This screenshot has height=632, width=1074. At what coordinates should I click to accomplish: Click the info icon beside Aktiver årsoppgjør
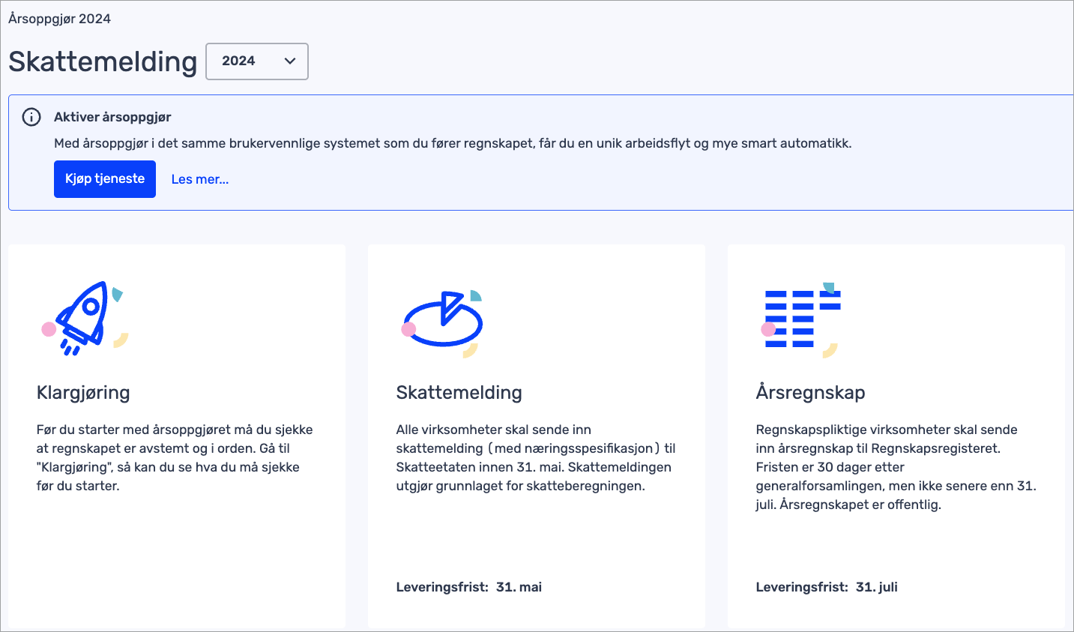point(31,117)
